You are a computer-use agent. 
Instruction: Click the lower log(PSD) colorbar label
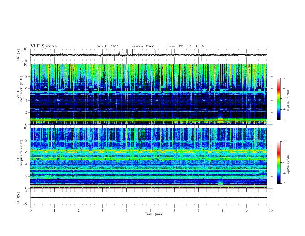click(x=288, y=164)
